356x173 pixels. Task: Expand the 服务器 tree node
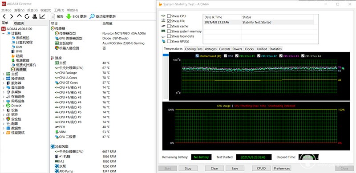click(x=4, y=83)
